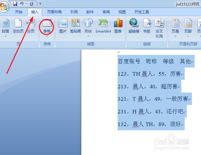Open the 审阅 tab
The image size is (201, 155).
click(106, 12)
